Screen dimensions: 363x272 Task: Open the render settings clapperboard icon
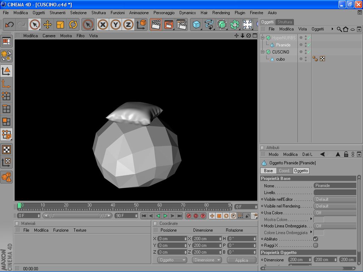click(x=181, y=24)
